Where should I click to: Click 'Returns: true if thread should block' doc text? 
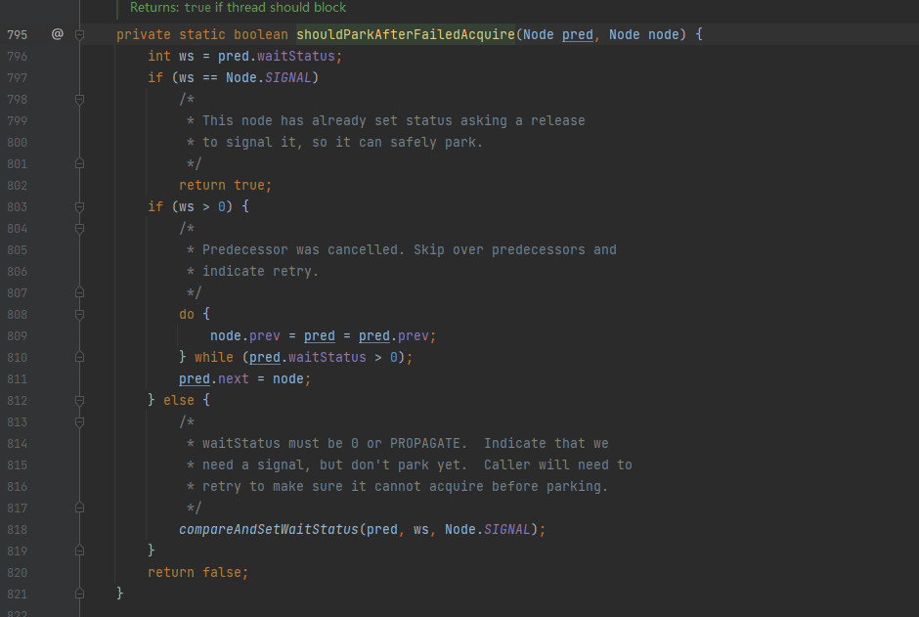point(238,7)
